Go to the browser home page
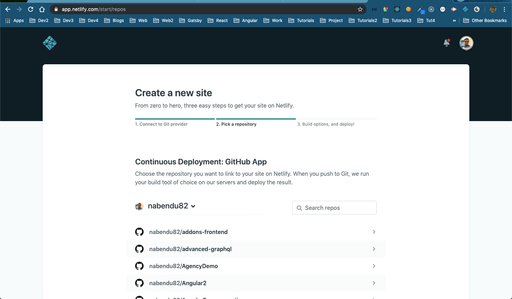512x299 pixels. point(42,9)
